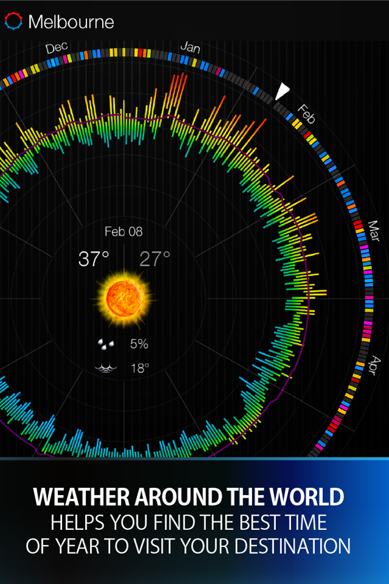The width and height of the screenshot is (389, 584).
Task: Select the Dec month label
Action: coord(57,47)
